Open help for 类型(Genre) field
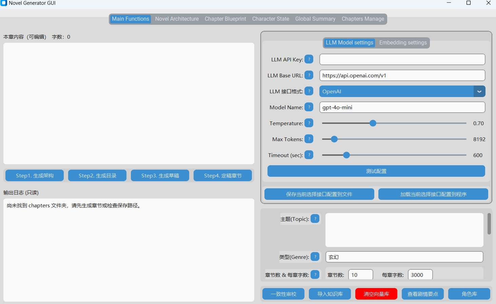The image size is (496, 304). tap(315, 257)
